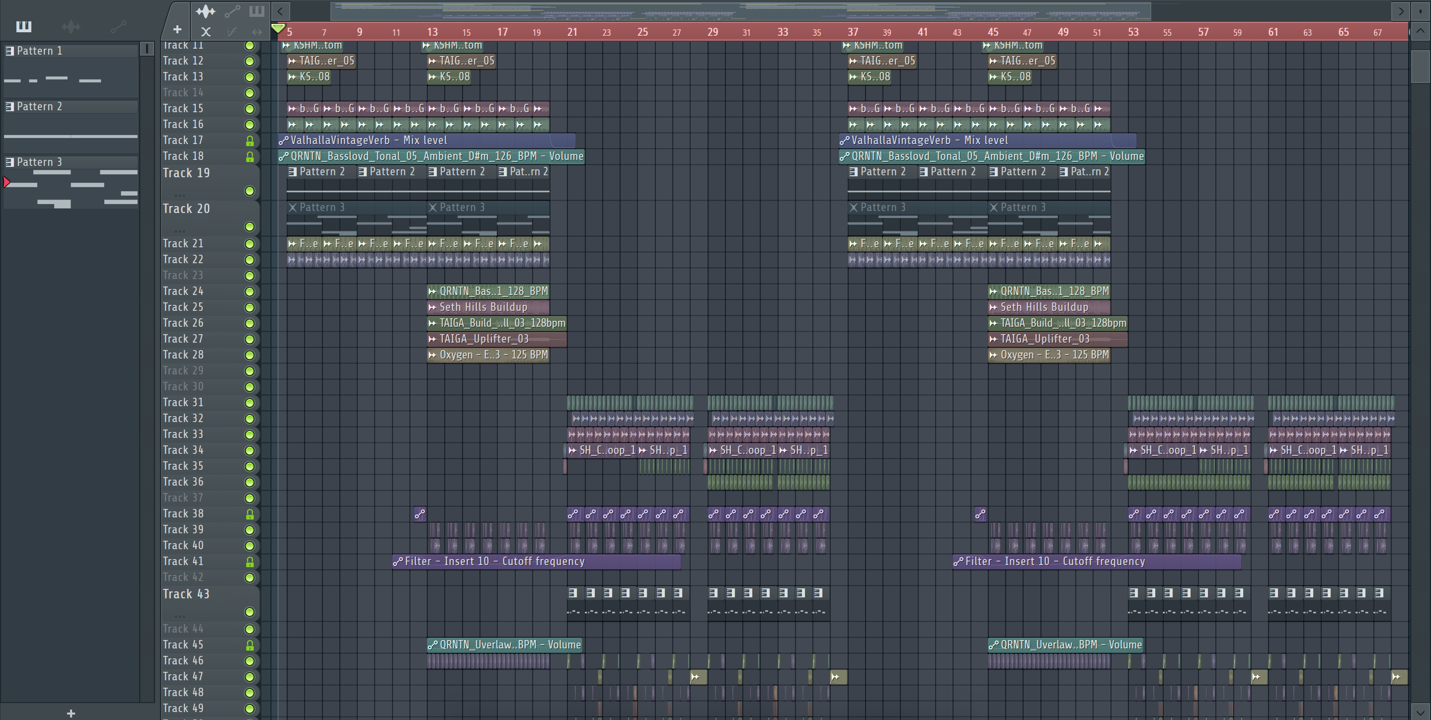Image resolution: width=1431 pixels, height=720 pixels.
Task: Click the vertical scrollbar thumb
Action: pyautogui.click(x=1420, y=66)
